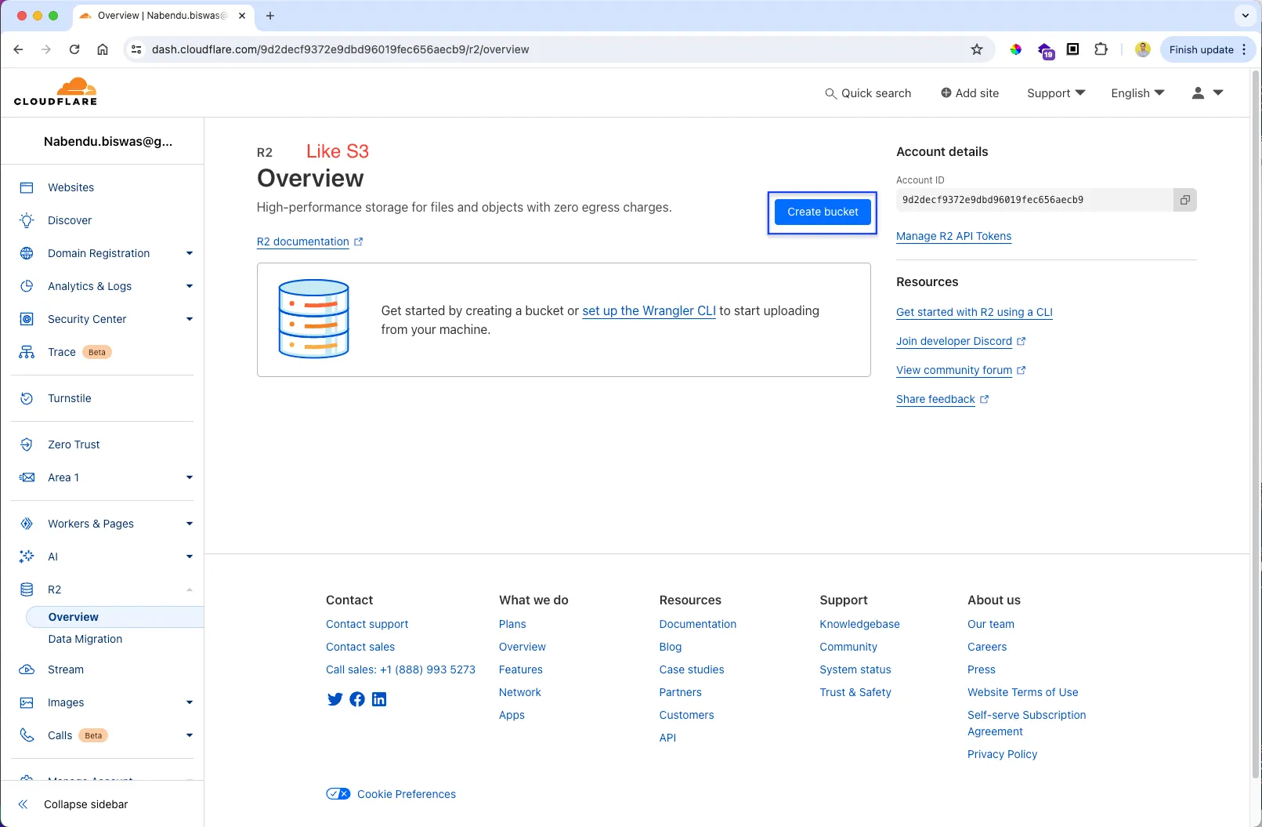This screenshot has height=827, width=1262.
Task: Click the Turnstile icon in sidebar
Action: pyautogui.click(x=27, y=398)
